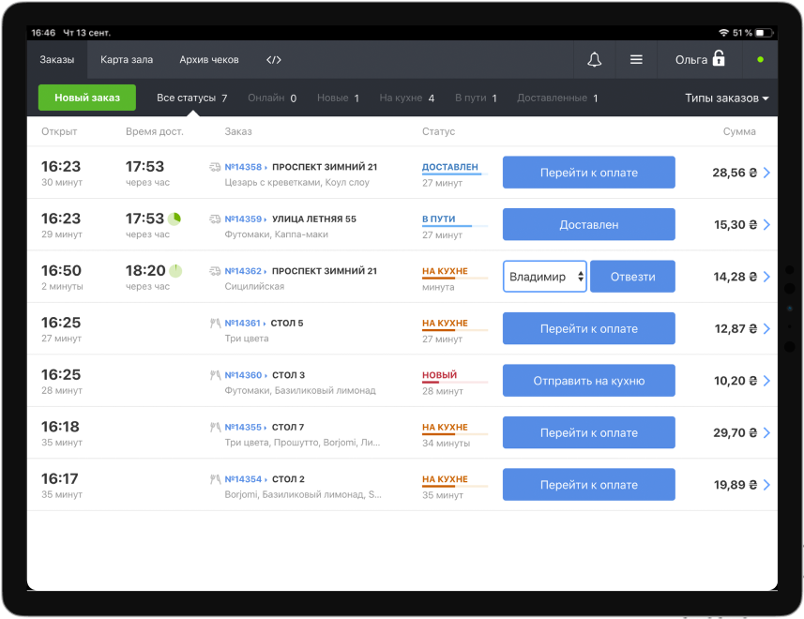
Task: Open order link №14359
Action: [x=246, y=219]
